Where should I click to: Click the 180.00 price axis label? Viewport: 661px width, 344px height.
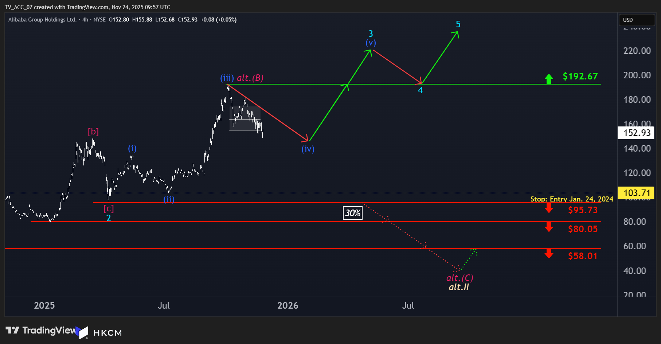[x=637, y=99]
